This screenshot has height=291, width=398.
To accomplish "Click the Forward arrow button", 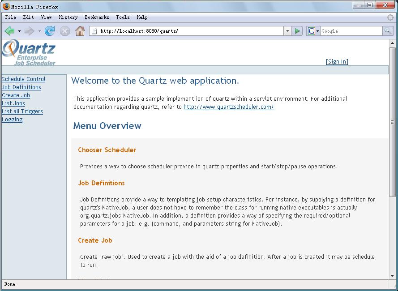I will click(x=30, y=31).
